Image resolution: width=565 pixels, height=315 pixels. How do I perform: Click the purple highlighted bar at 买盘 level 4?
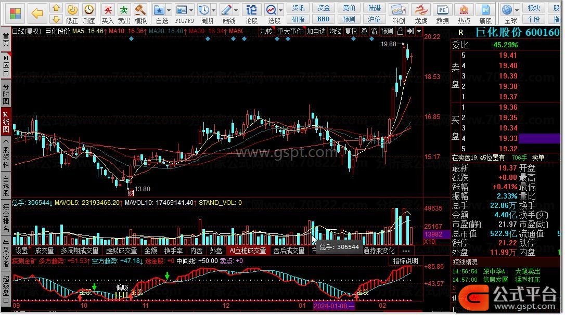point(539,138)
